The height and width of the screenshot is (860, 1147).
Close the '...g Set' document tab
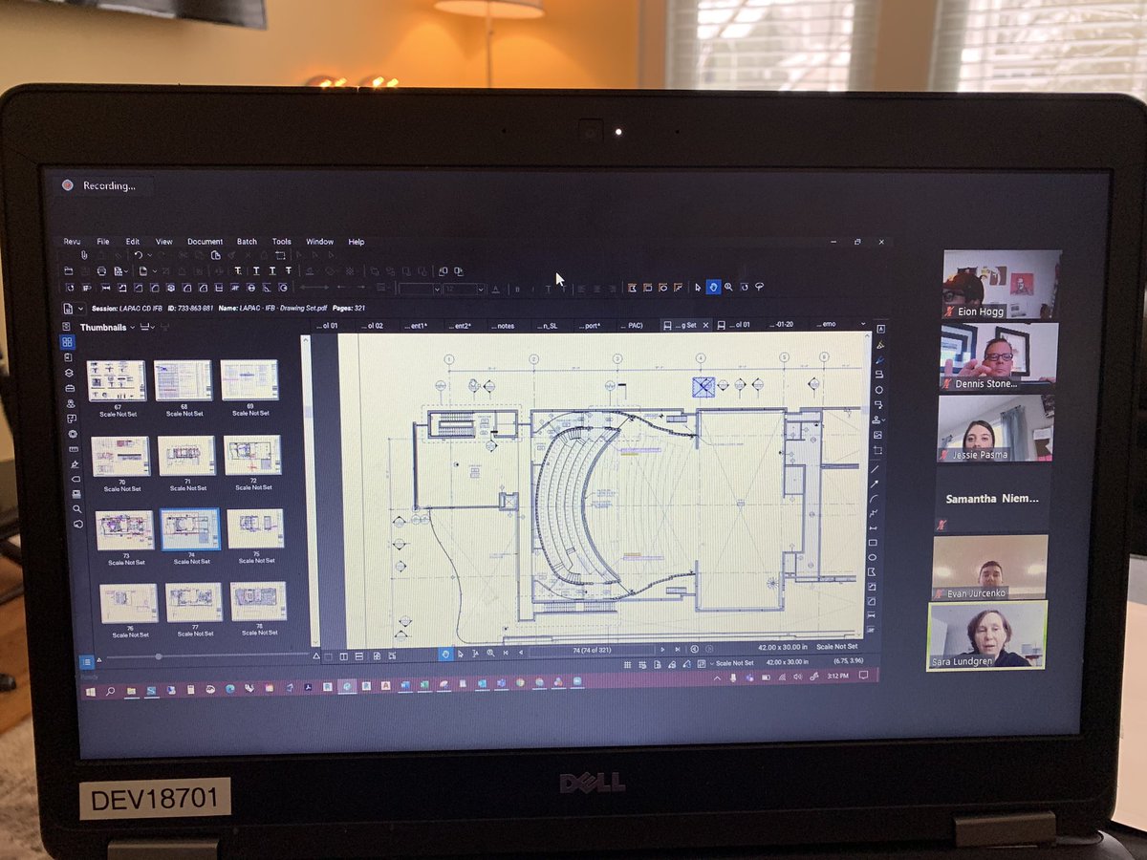click(705, 324)
